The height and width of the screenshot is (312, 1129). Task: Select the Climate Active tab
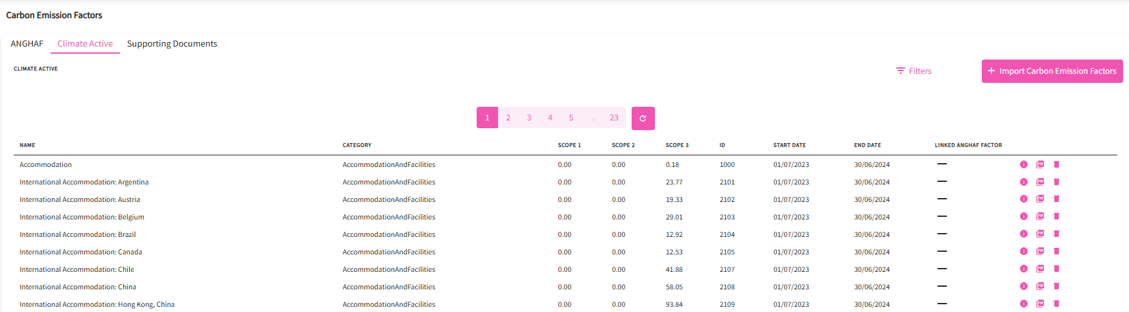click(x=85, y=44)
